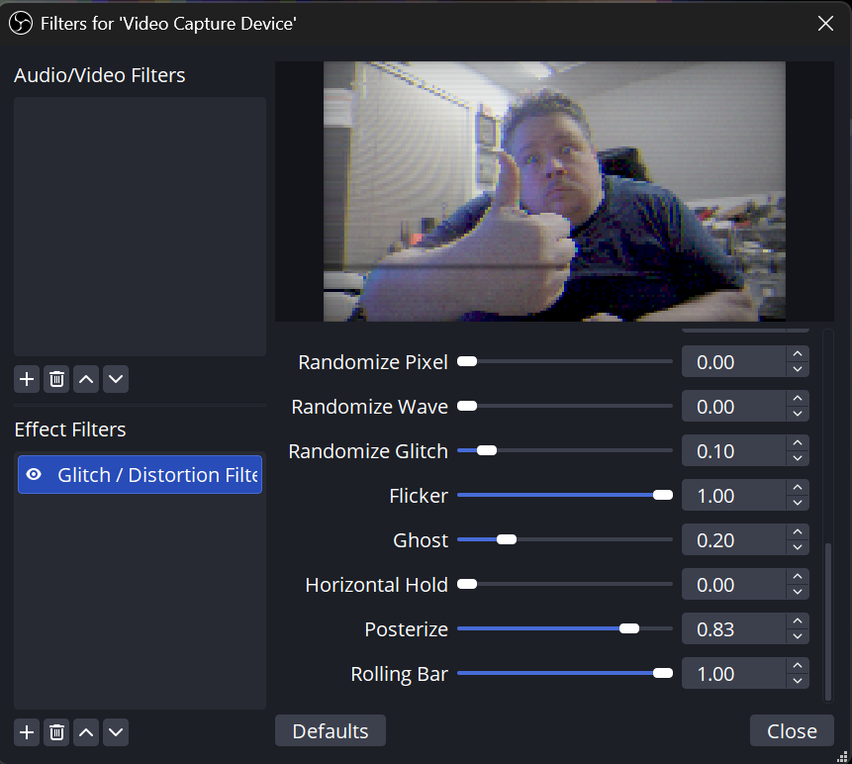Adjust the Randomize Wave slider

[565, 406]
